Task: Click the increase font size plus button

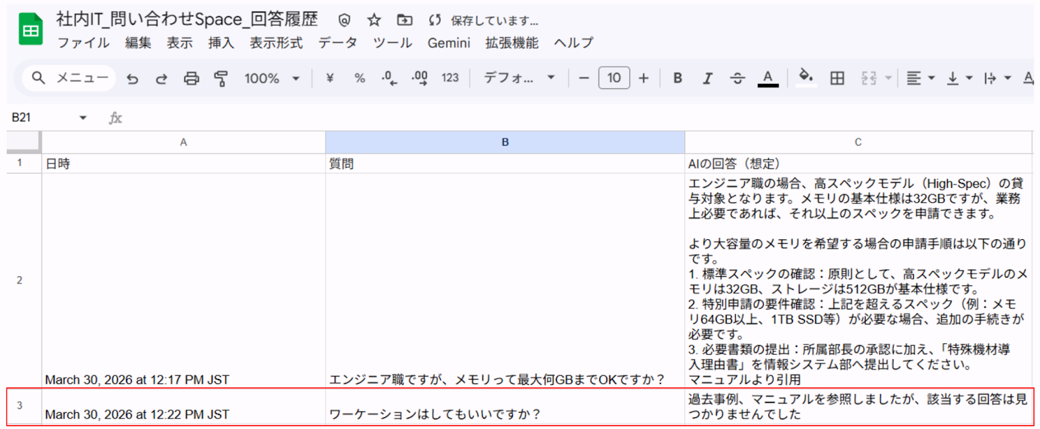Action: coord(643,78)
